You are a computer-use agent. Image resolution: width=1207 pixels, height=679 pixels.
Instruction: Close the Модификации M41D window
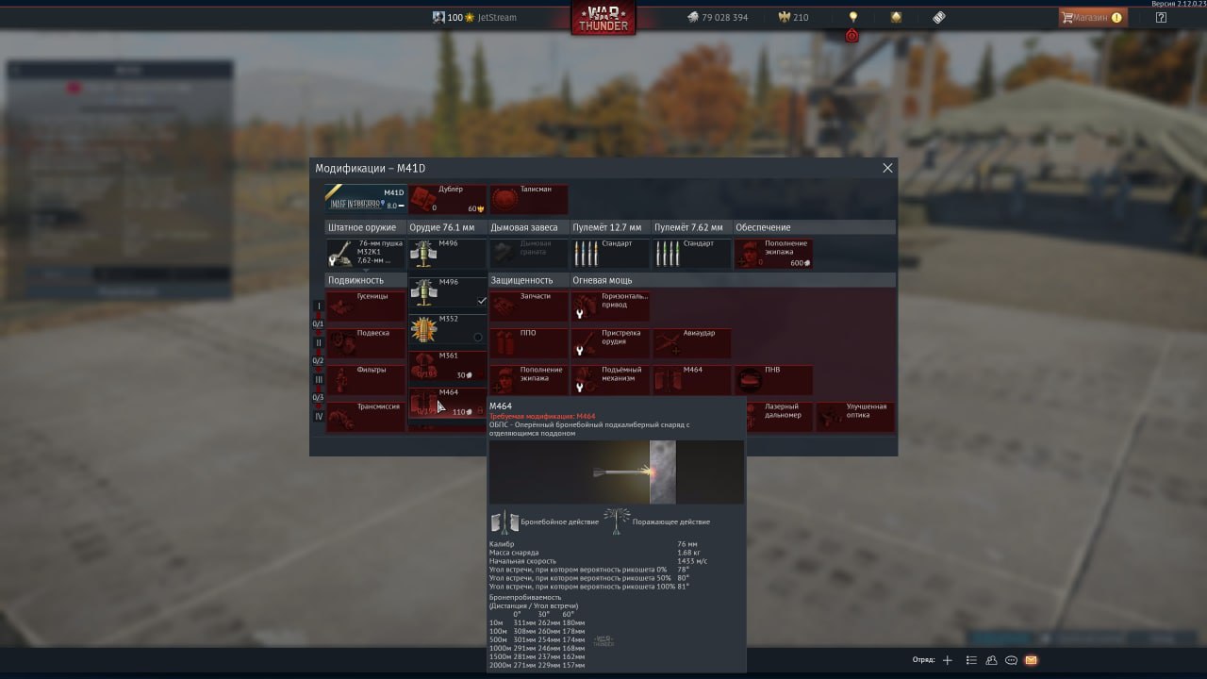[x=887, y=168]
